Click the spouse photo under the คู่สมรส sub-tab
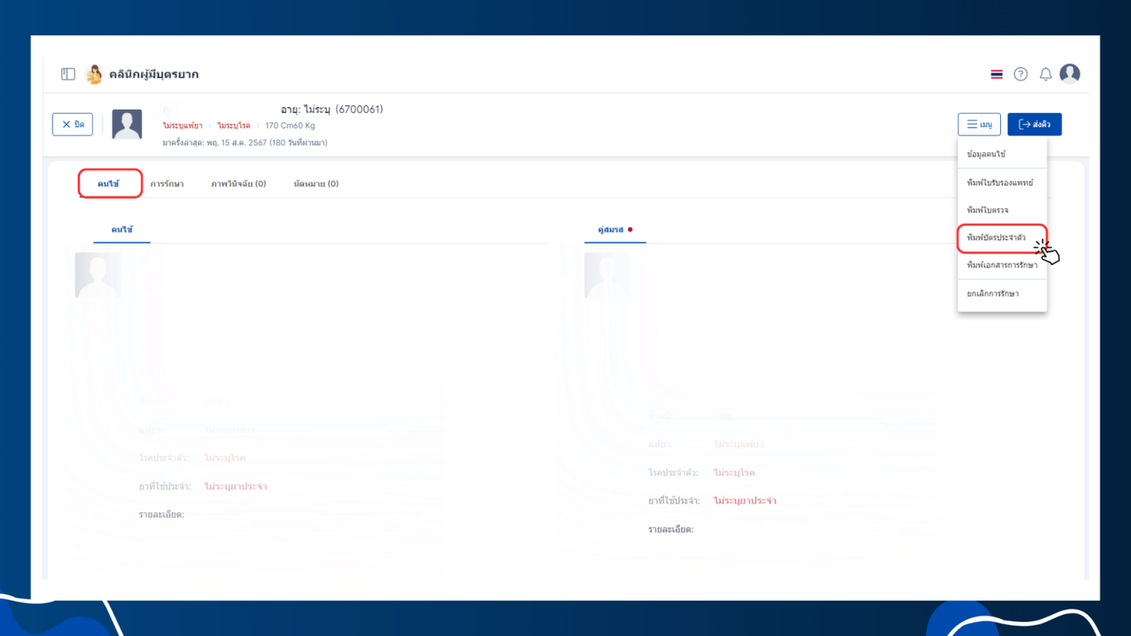Screen dimensions: 1131x636 coord(607,276)
